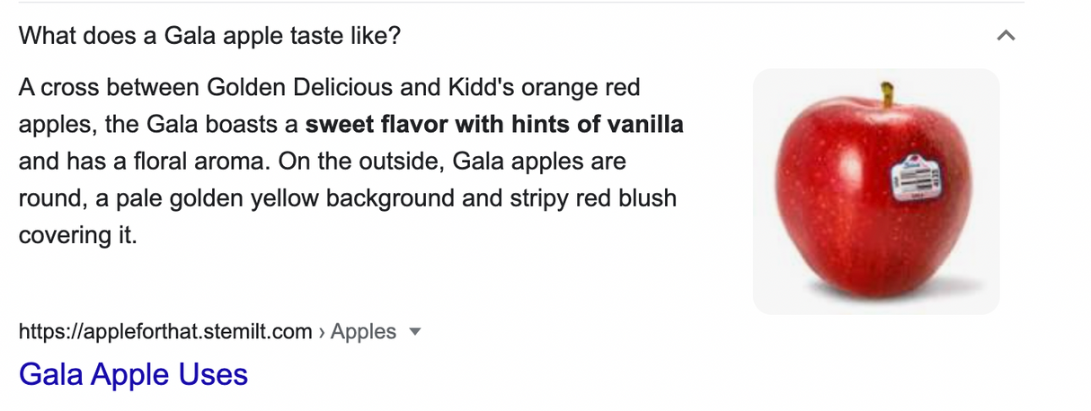Click the question "What does a Gala apple taste like?"
Image resolution: width=1091 pixels, height=411 pixels.
coord(209,37)
